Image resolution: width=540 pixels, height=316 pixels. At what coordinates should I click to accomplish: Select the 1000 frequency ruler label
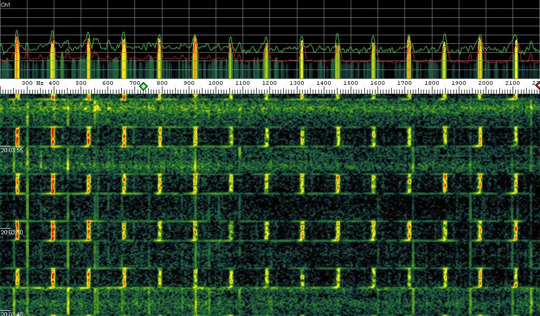click(x=216, y=83)
